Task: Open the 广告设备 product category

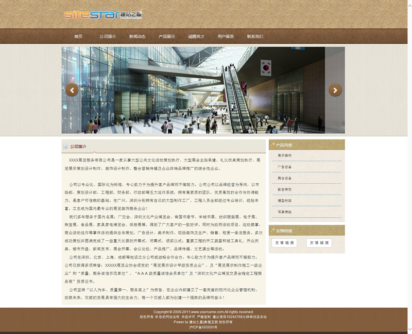Action: pos(285,167)
